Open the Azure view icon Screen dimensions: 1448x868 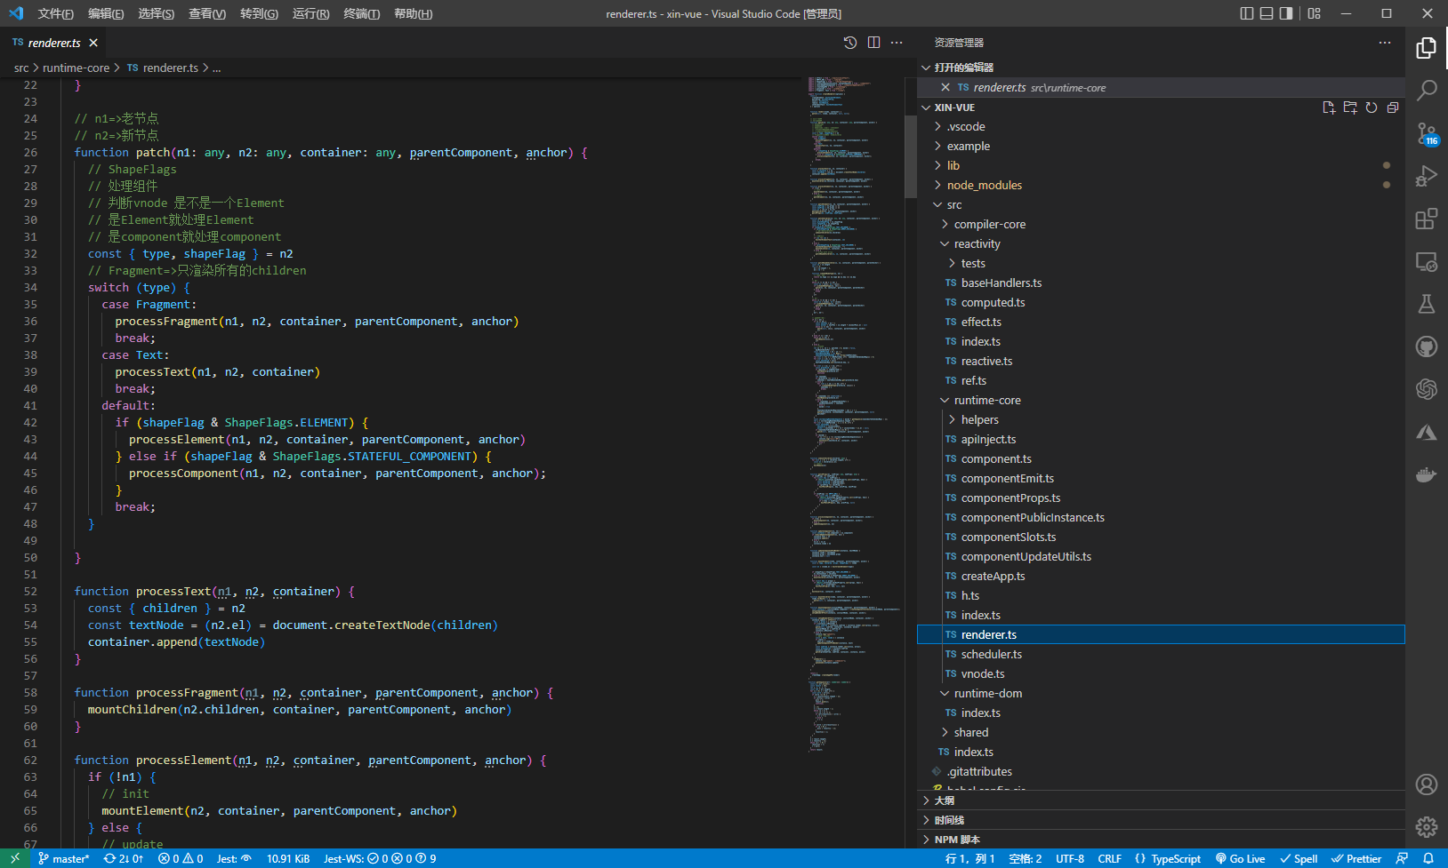(1427, 432)
